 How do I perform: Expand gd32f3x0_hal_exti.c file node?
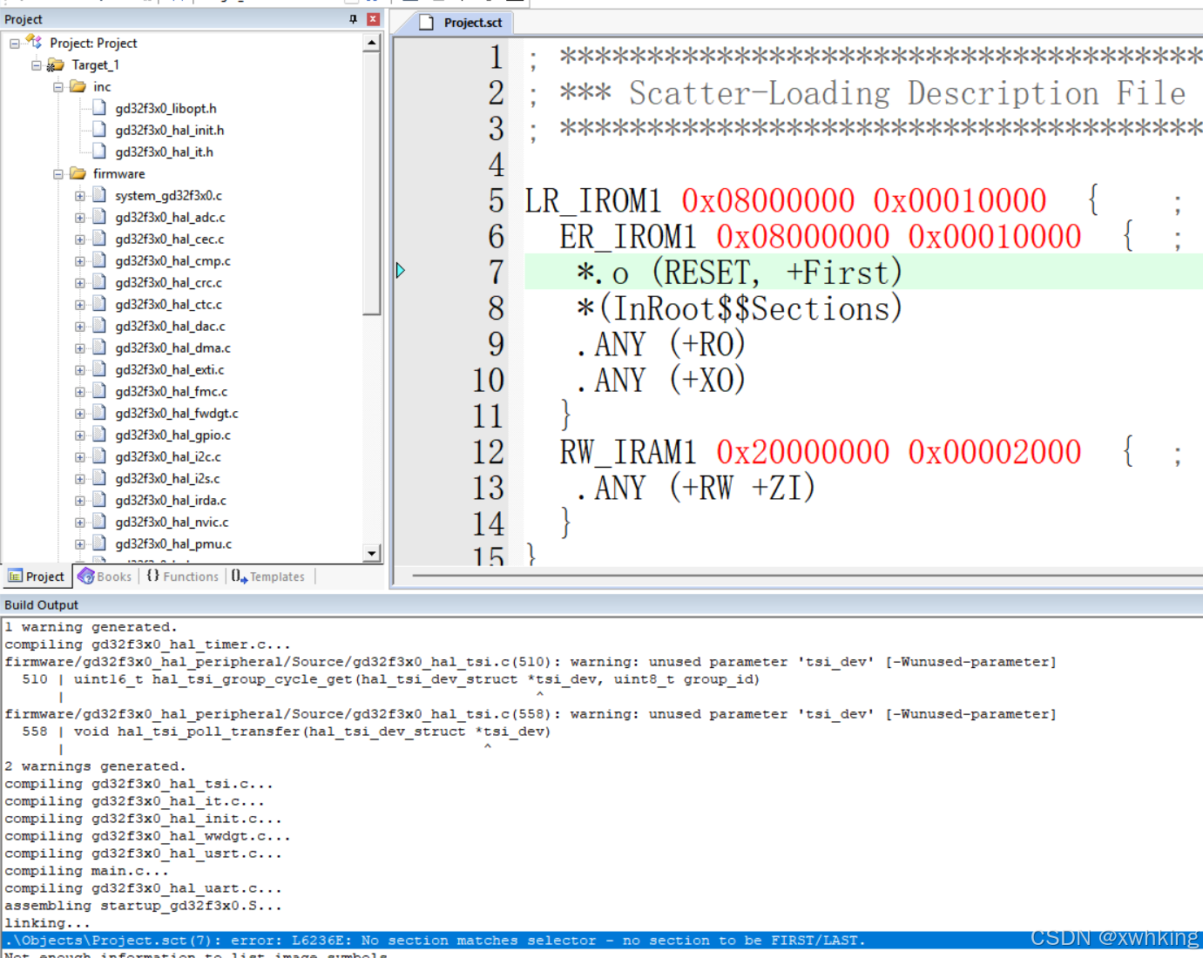click(80, 370)
